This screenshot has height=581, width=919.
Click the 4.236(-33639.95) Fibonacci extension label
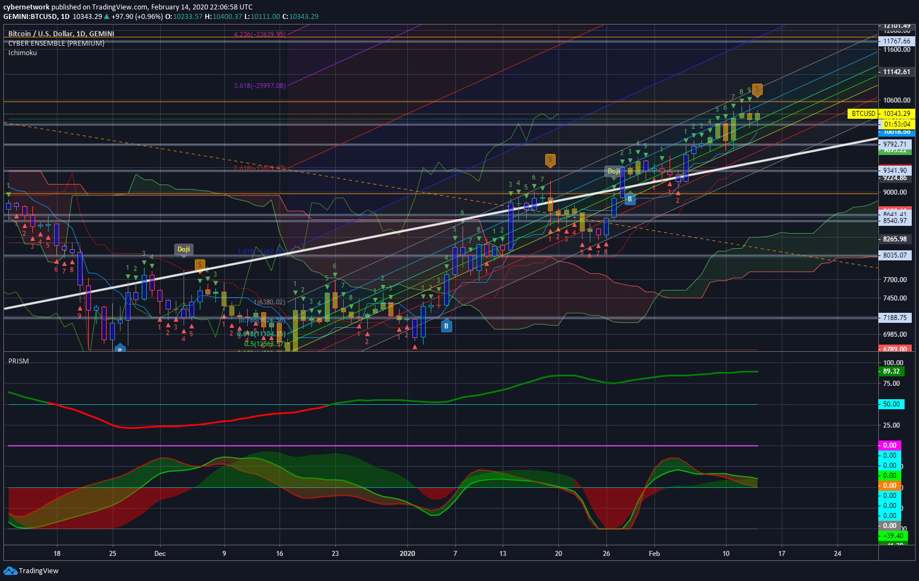click(x=259, y=35)
